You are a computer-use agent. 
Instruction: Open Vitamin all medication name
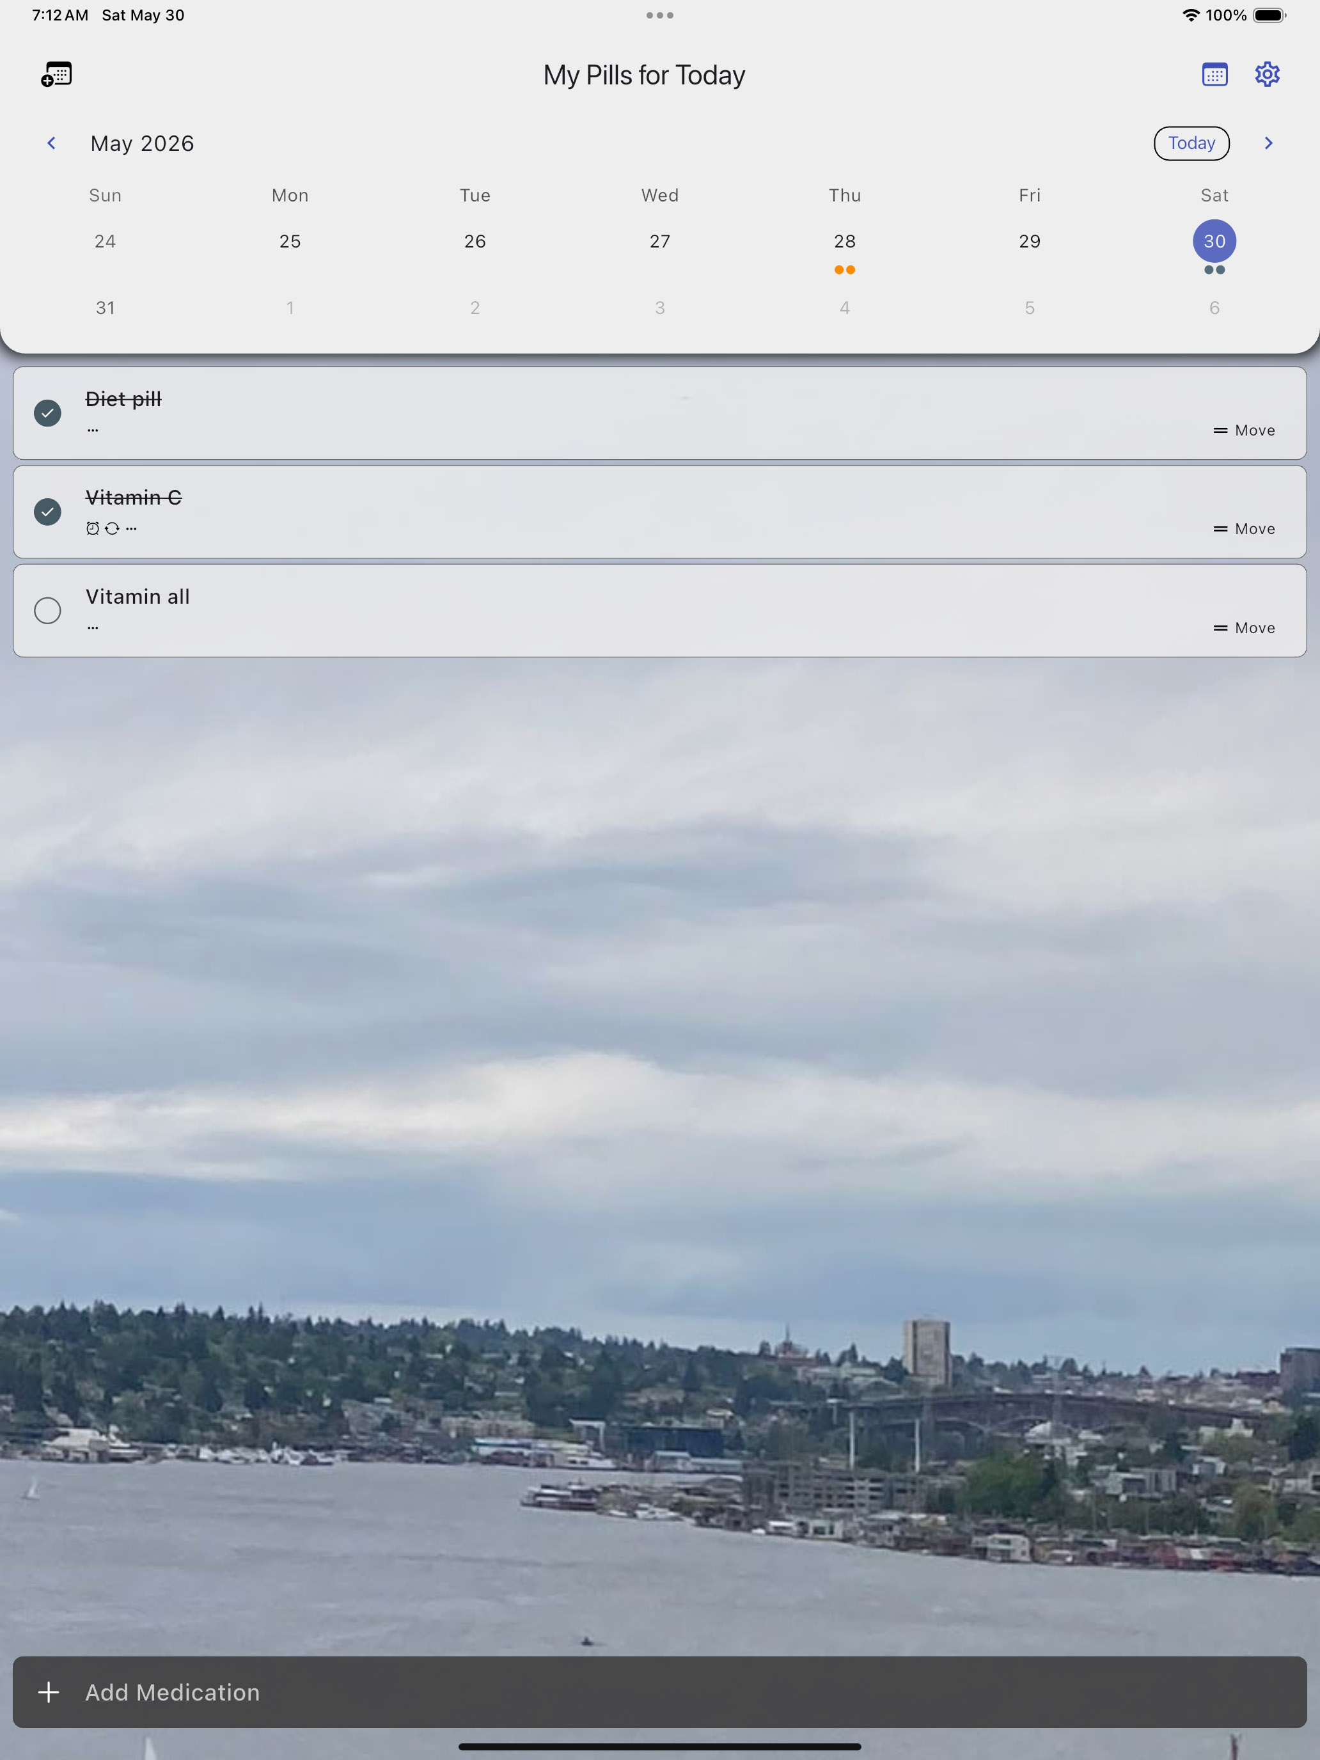137,597
